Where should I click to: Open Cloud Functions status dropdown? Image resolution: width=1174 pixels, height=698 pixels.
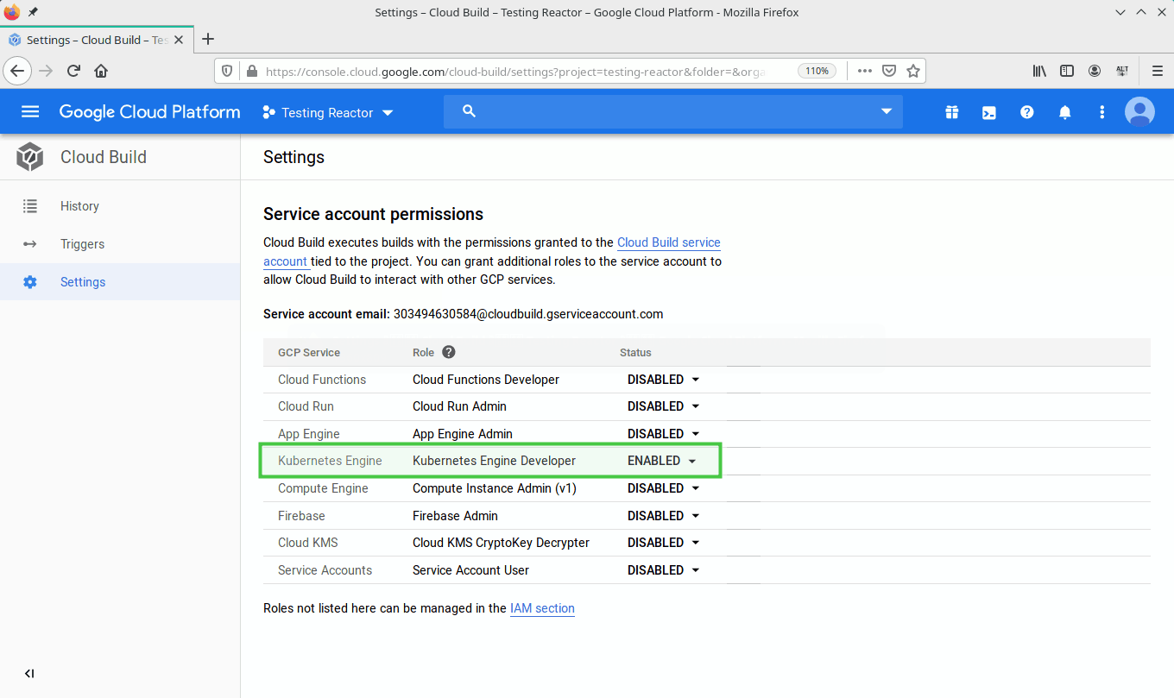[663, 380]
